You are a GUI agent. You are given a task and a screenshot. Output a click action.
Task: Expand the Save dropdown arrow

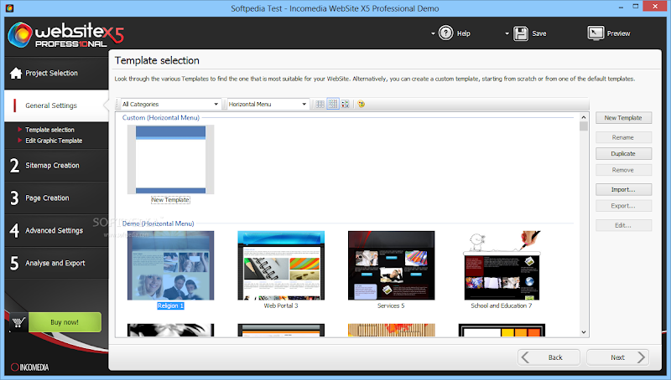click(x=507, y=33)
